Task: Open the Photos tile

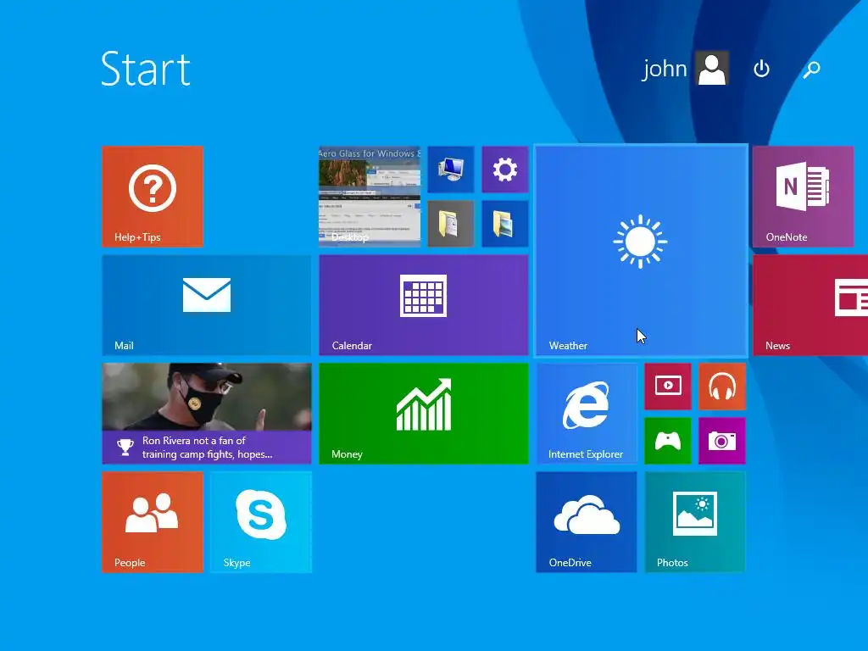Action: coord(695,522)
